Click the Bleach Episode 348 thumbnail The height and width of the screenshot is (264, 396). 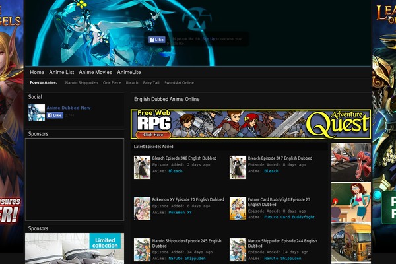(x=142, y=167)
